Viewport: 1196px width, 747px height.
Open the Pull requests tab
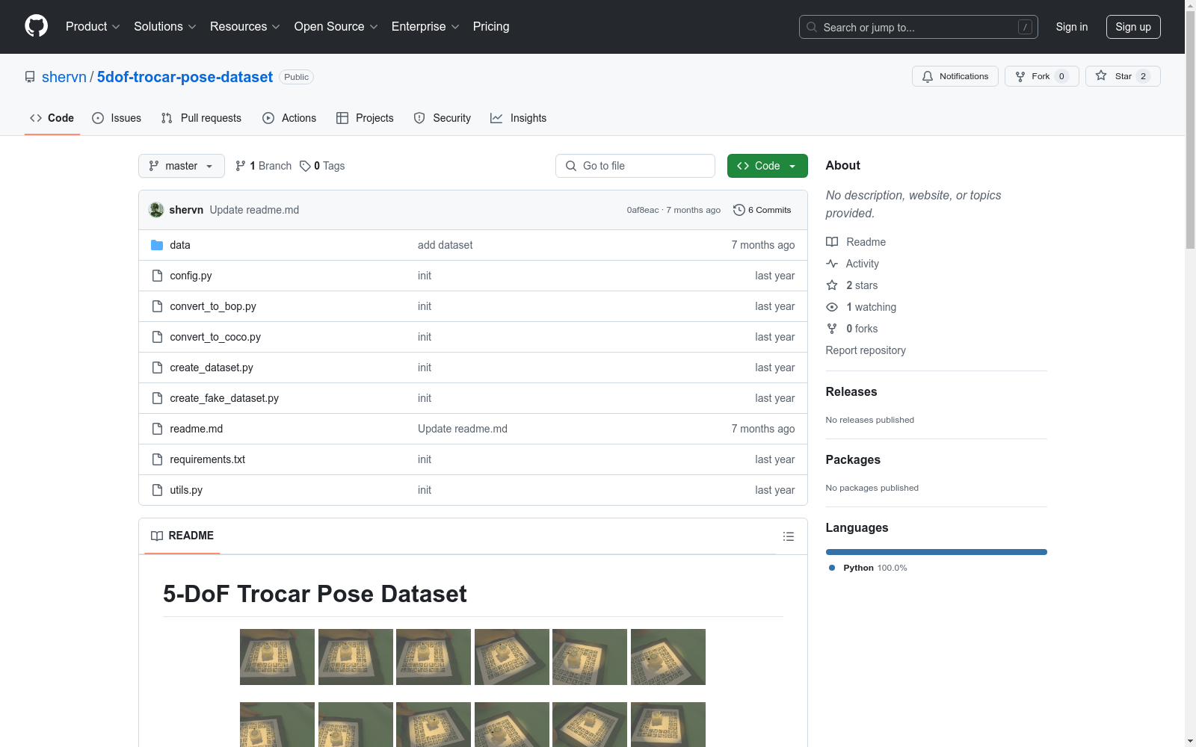coord(201,118)
